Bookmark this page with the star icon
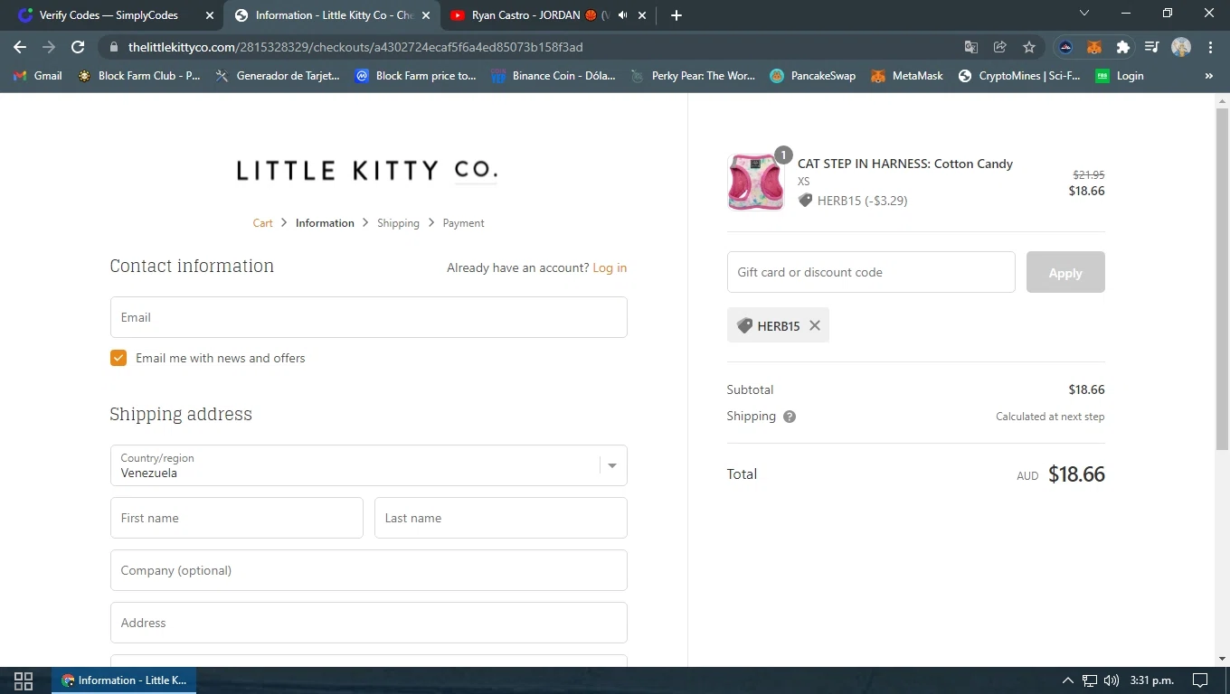1230x694 pixels. (1029, 47)
